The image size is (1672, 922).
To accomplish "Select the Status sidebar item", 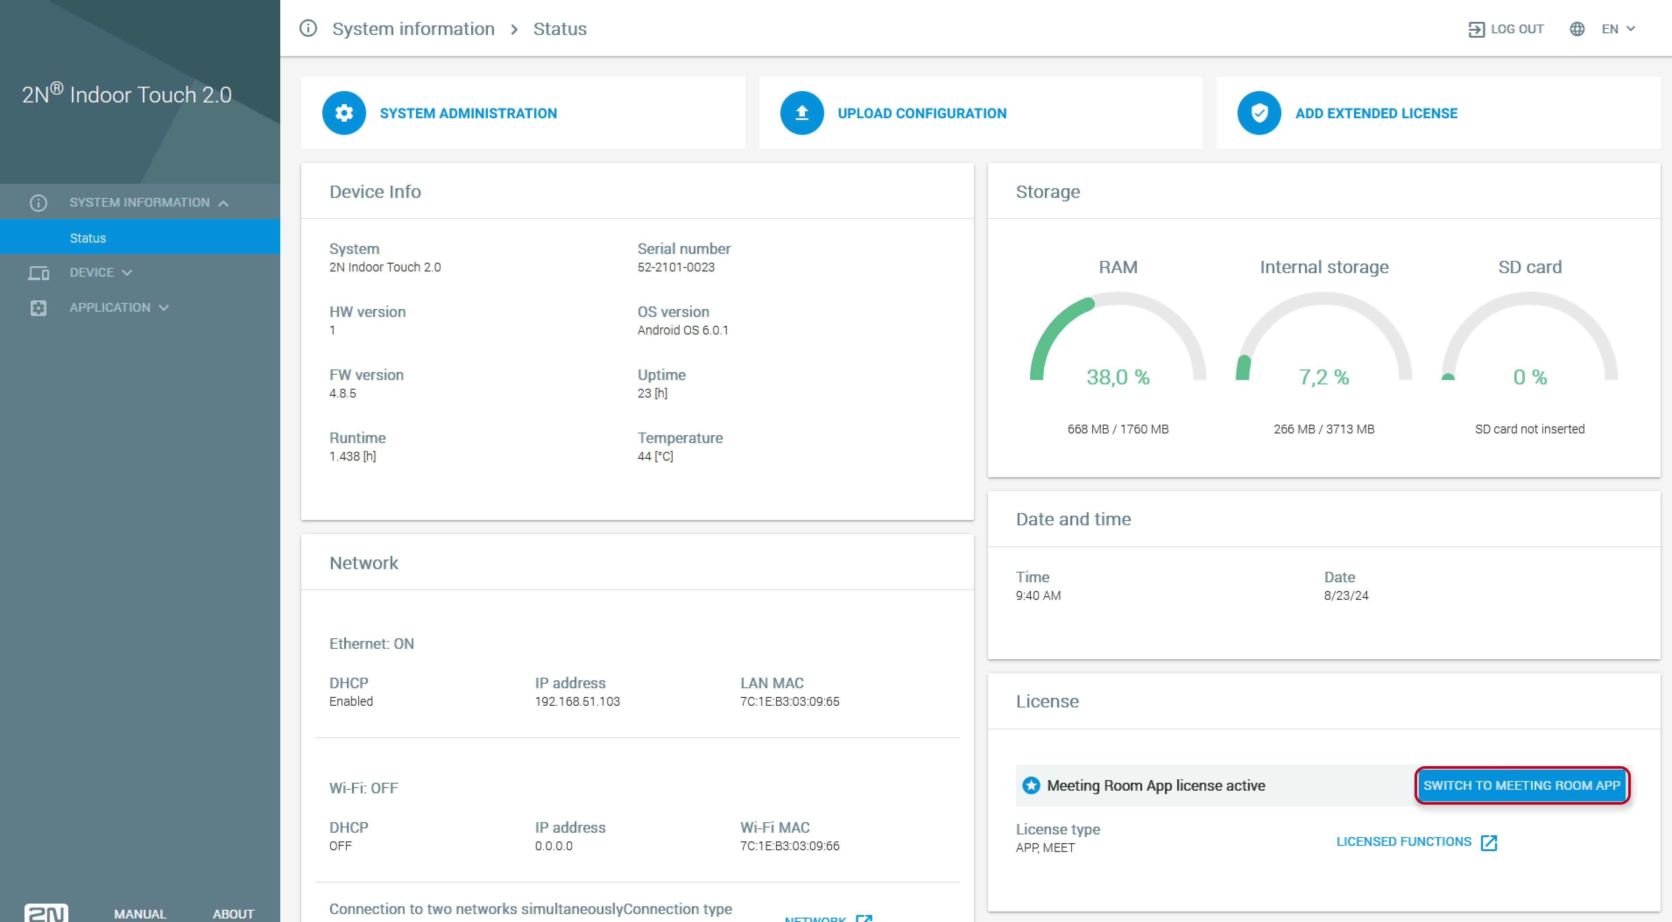I will pyautogui.click(x=140, y=237).
